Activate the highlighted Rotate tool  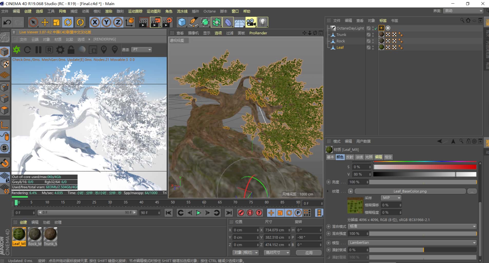pyautogui.click(x=68, y=22)
